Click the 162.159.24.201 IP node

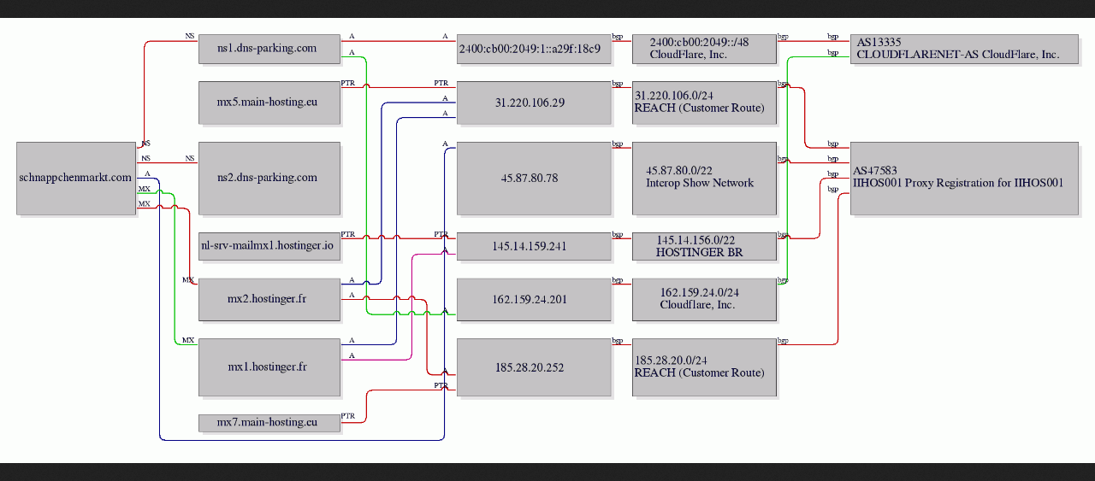[x=534, y=299]
